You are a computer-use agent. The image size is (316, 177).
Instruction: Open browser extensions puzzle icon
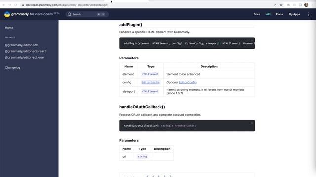(288, 5)
